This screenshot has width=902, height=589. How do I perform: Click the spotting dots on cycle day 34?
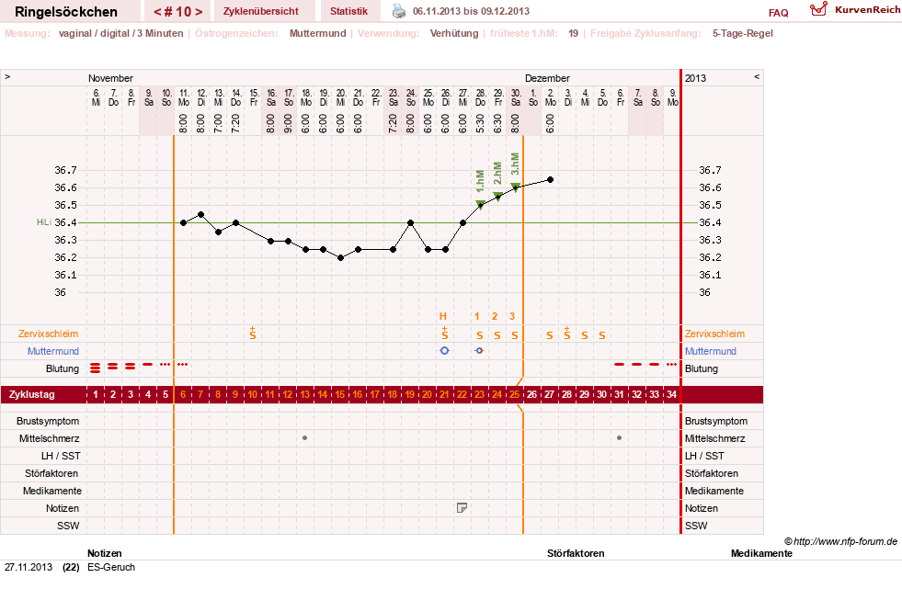pos(671,364)
